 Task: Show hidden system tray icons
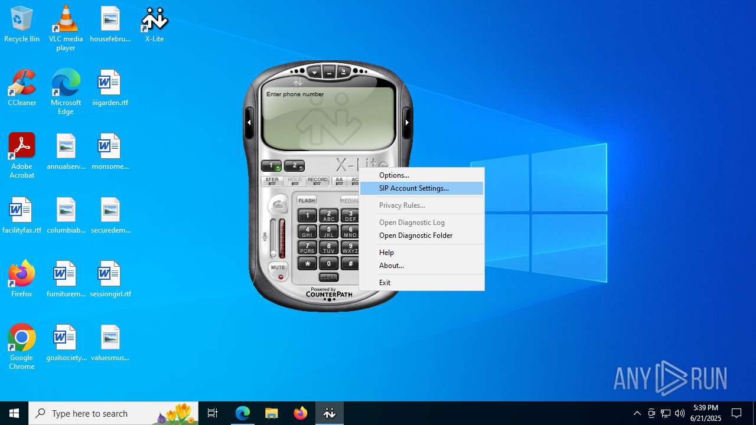tap(637, 413)
